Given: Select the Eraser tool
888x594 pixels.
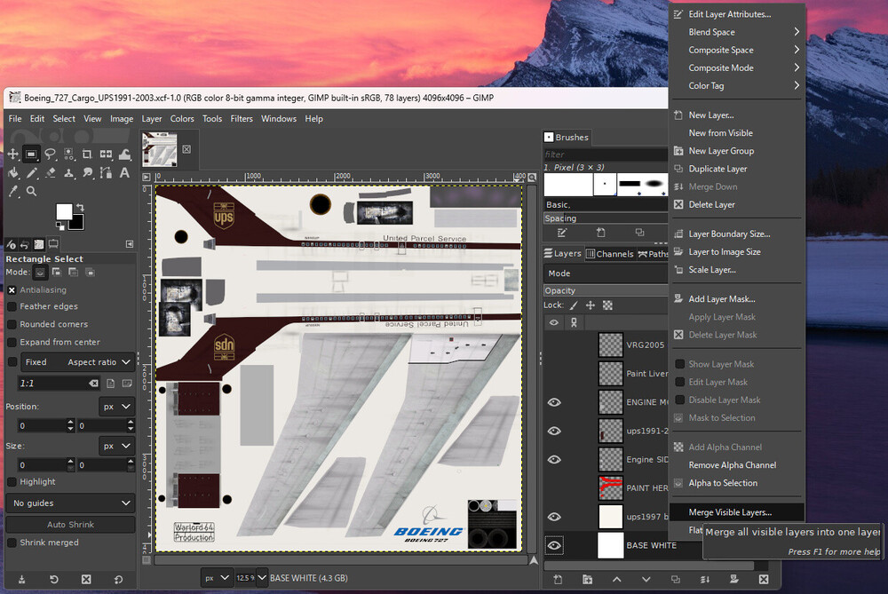Looking at the screenshot, I should [51, 173].
